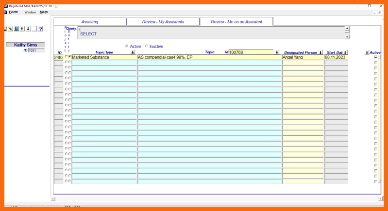The width and height of the screenshot is (388, 211).
Task: Click the Query text area showing SELECT
Action: pyautogui.click(x=211, y=32)
